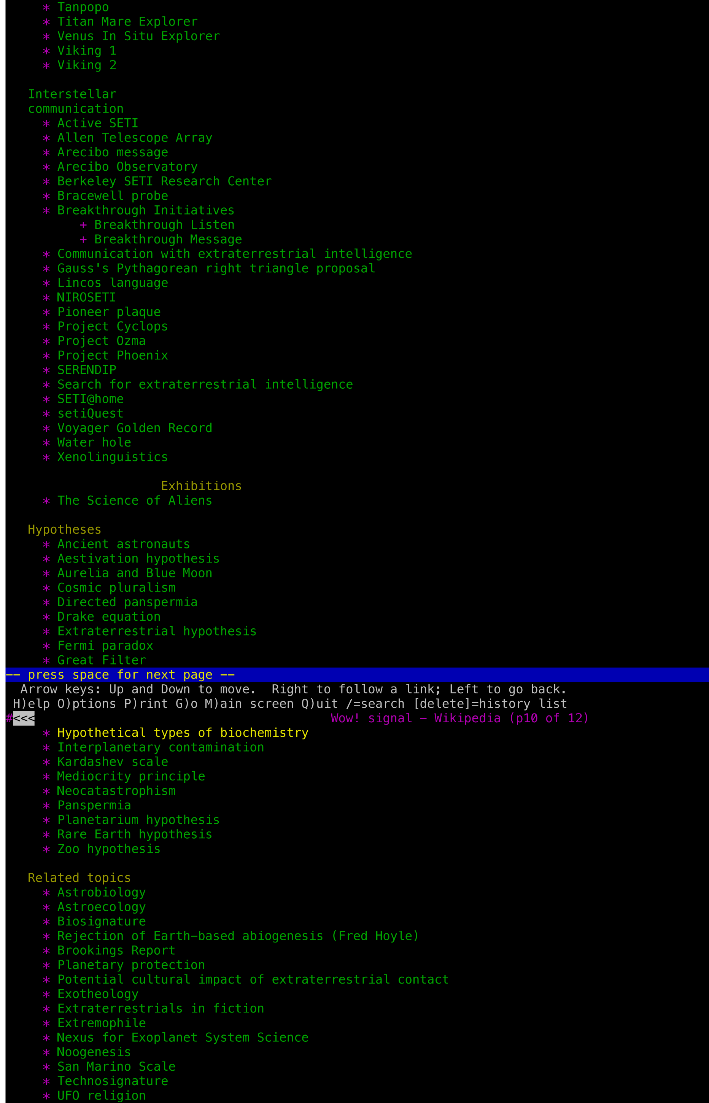Open the Tanpopo link
The height and width of the screenshot is (1103, 709).
click(83, 7)
